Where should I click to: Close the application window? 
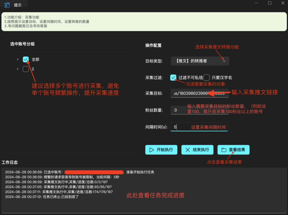click(x=283, y=3)
